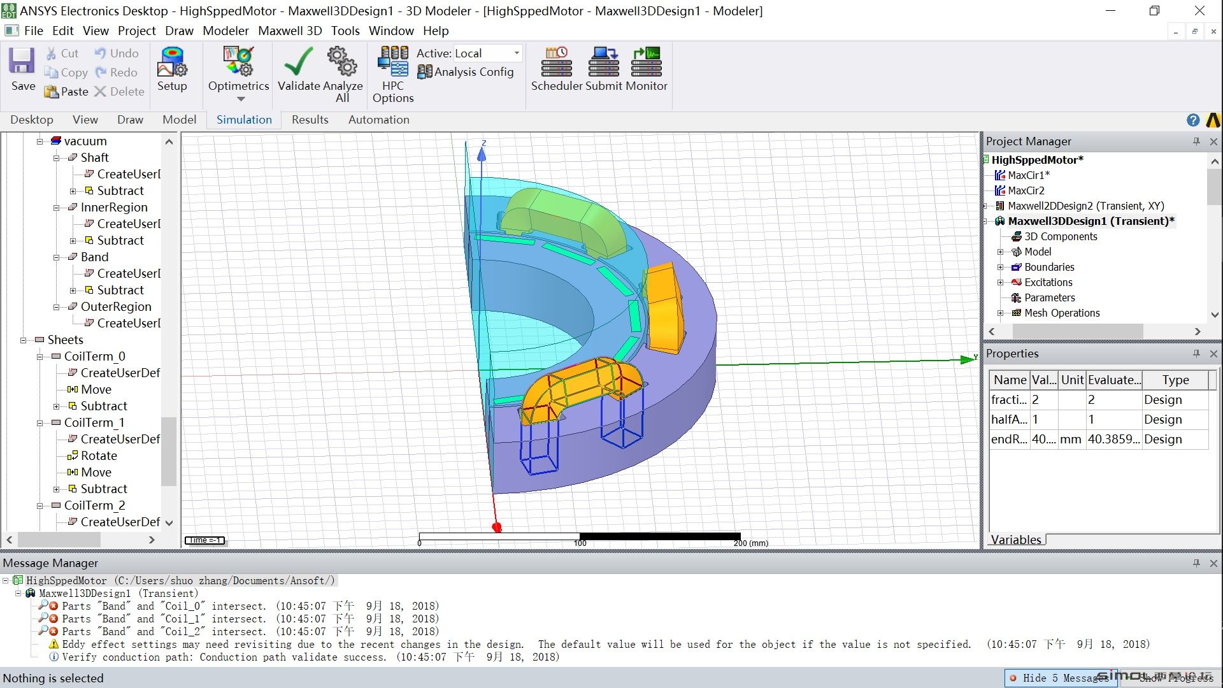Viewport: 1223px width, 688px height.
Task: Click the Eddy effect warning message
Action: 606,645
